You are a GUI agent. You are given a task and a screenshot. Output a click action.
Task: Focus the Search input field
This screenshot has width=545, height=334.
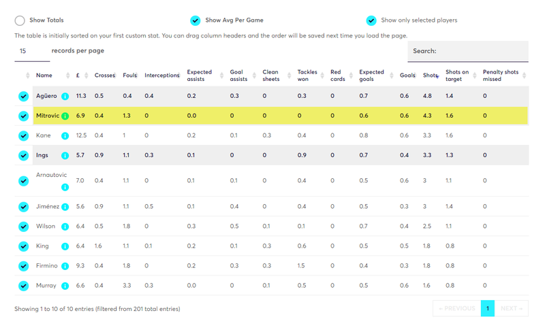tap(468, 52)
